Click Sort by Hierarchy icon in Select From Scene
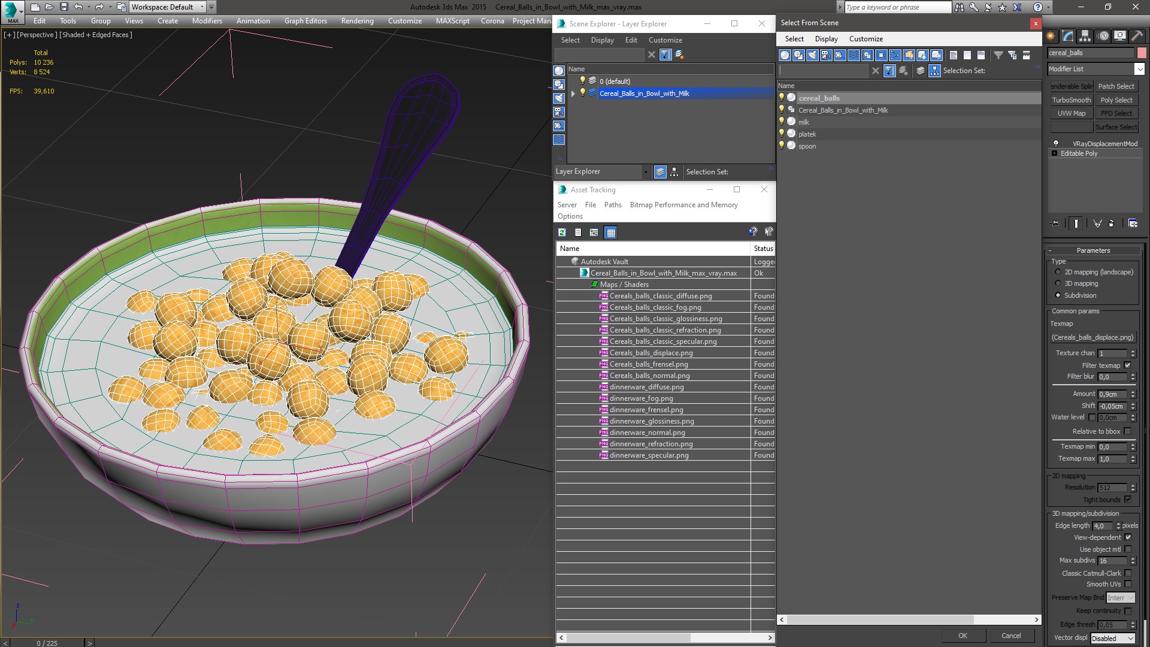 click(935, 71)
